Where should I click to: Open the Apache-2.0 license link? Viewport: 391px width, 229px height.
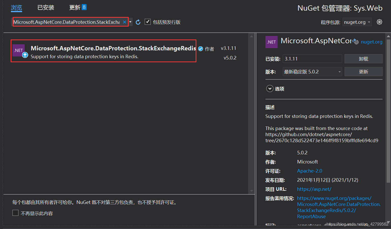click(x=310, y=171)
